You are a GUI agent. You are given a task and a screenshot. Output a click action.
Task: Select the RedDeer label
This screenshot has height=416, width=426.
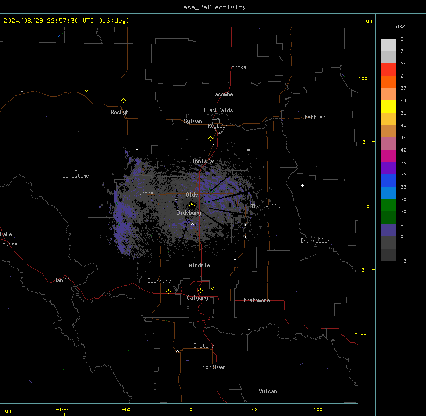pos(217,126)
